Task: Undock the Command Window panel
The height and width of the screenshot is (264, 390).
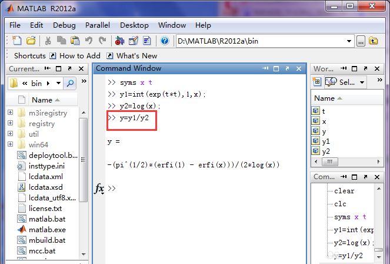Action: click(288, 68)
